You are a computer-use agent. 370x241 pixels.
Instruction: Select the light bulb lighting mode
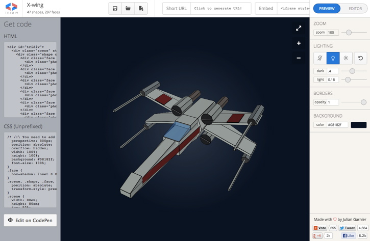click(x=333, y=58)
